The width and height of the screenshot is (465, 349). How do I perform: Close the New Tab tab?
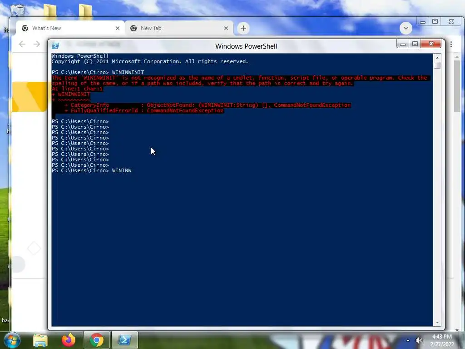226,28
